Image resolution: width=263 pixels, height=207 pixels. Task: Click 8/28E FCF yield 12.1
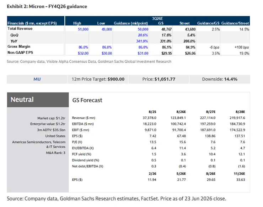tap(242, 154)
